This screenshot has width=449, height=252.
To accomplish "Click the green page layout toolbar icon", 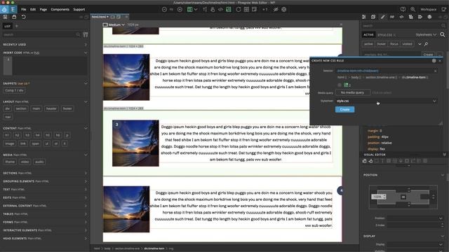I will (x=189, y=9).
